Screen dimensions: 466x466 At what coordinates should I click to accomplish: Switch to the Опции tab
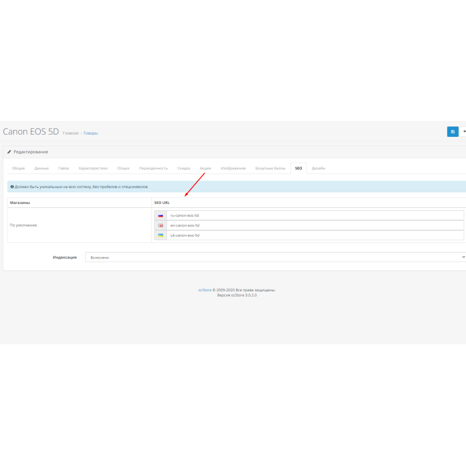[x=123, y=168]
